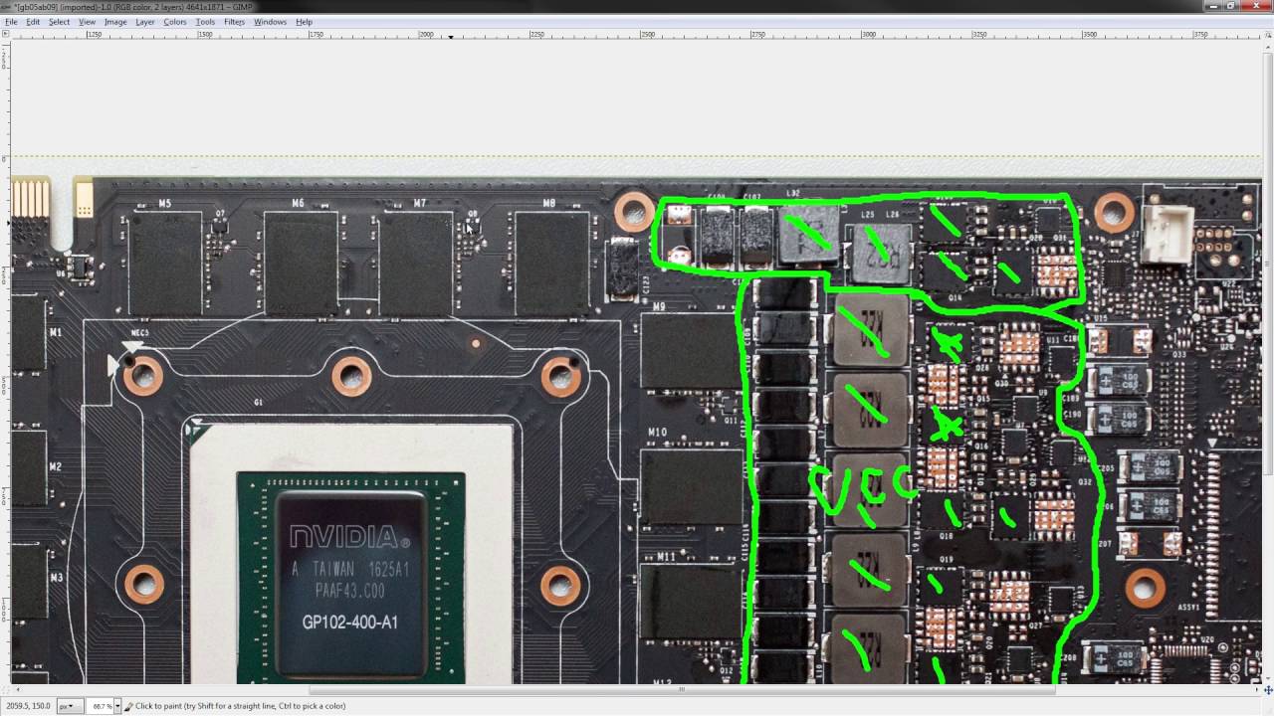Open the Image menu
1274x716 pixels.
(115, 22)
